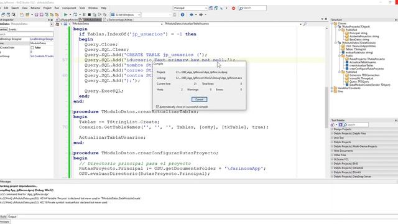Click the Run Without Debugging icon

tap(75, 15)
